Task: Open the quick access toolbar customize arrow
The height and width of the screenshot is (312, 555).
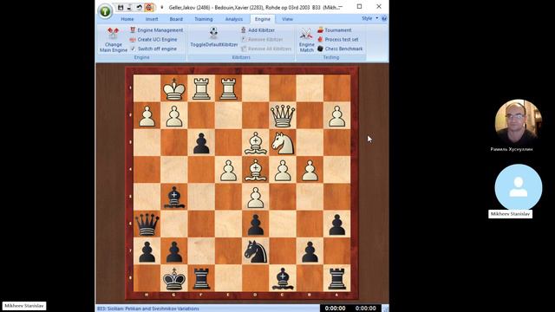Action: pyautogui.click(x=162, y=8)
